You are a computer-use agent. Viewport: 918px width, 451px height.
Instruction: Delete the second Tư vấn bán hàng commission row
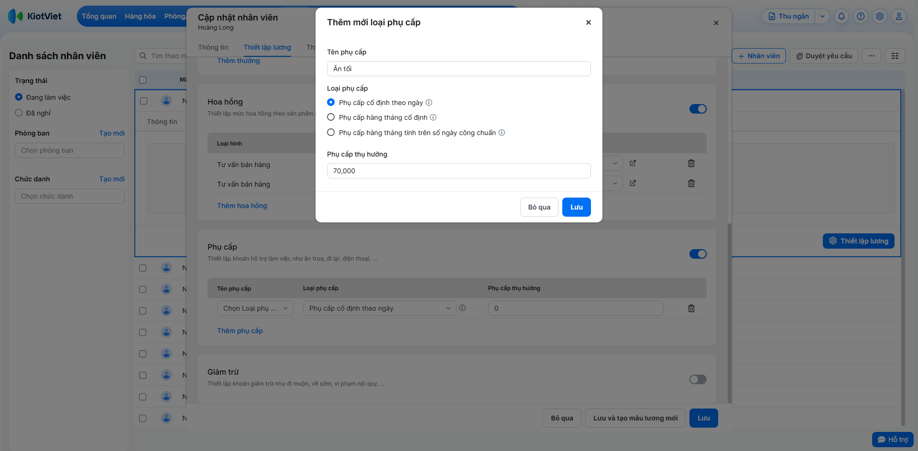pos(691,183)
